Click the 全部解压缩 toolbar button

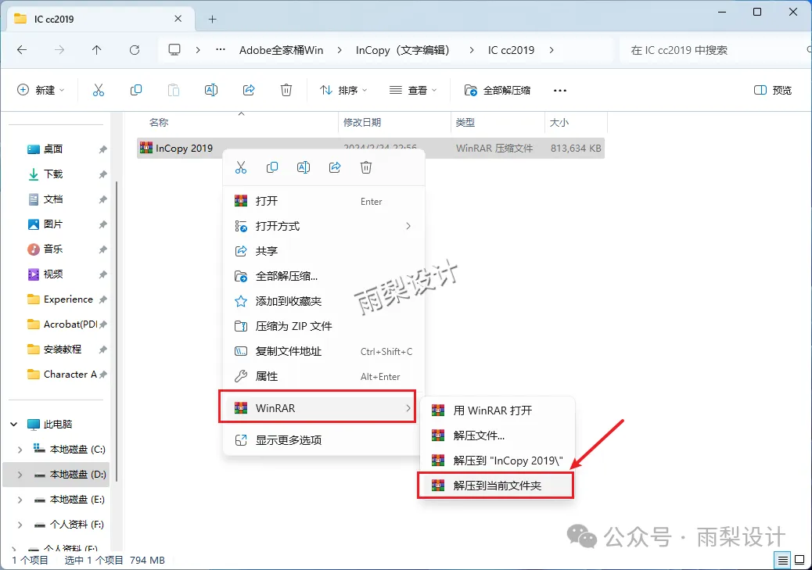click(498, 90)
